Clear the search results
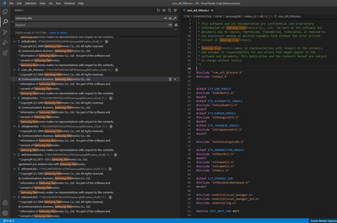The width and height of the screenshot is (337, 223). coord(164,10)
